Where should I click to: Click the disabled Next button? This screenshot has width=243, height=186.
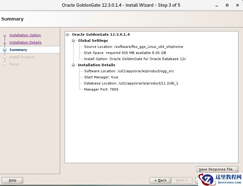tap(182, 180)
